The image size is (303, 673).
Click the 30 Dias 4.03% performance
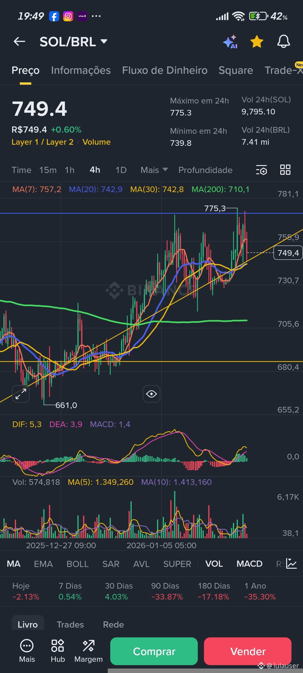[119, 591]
